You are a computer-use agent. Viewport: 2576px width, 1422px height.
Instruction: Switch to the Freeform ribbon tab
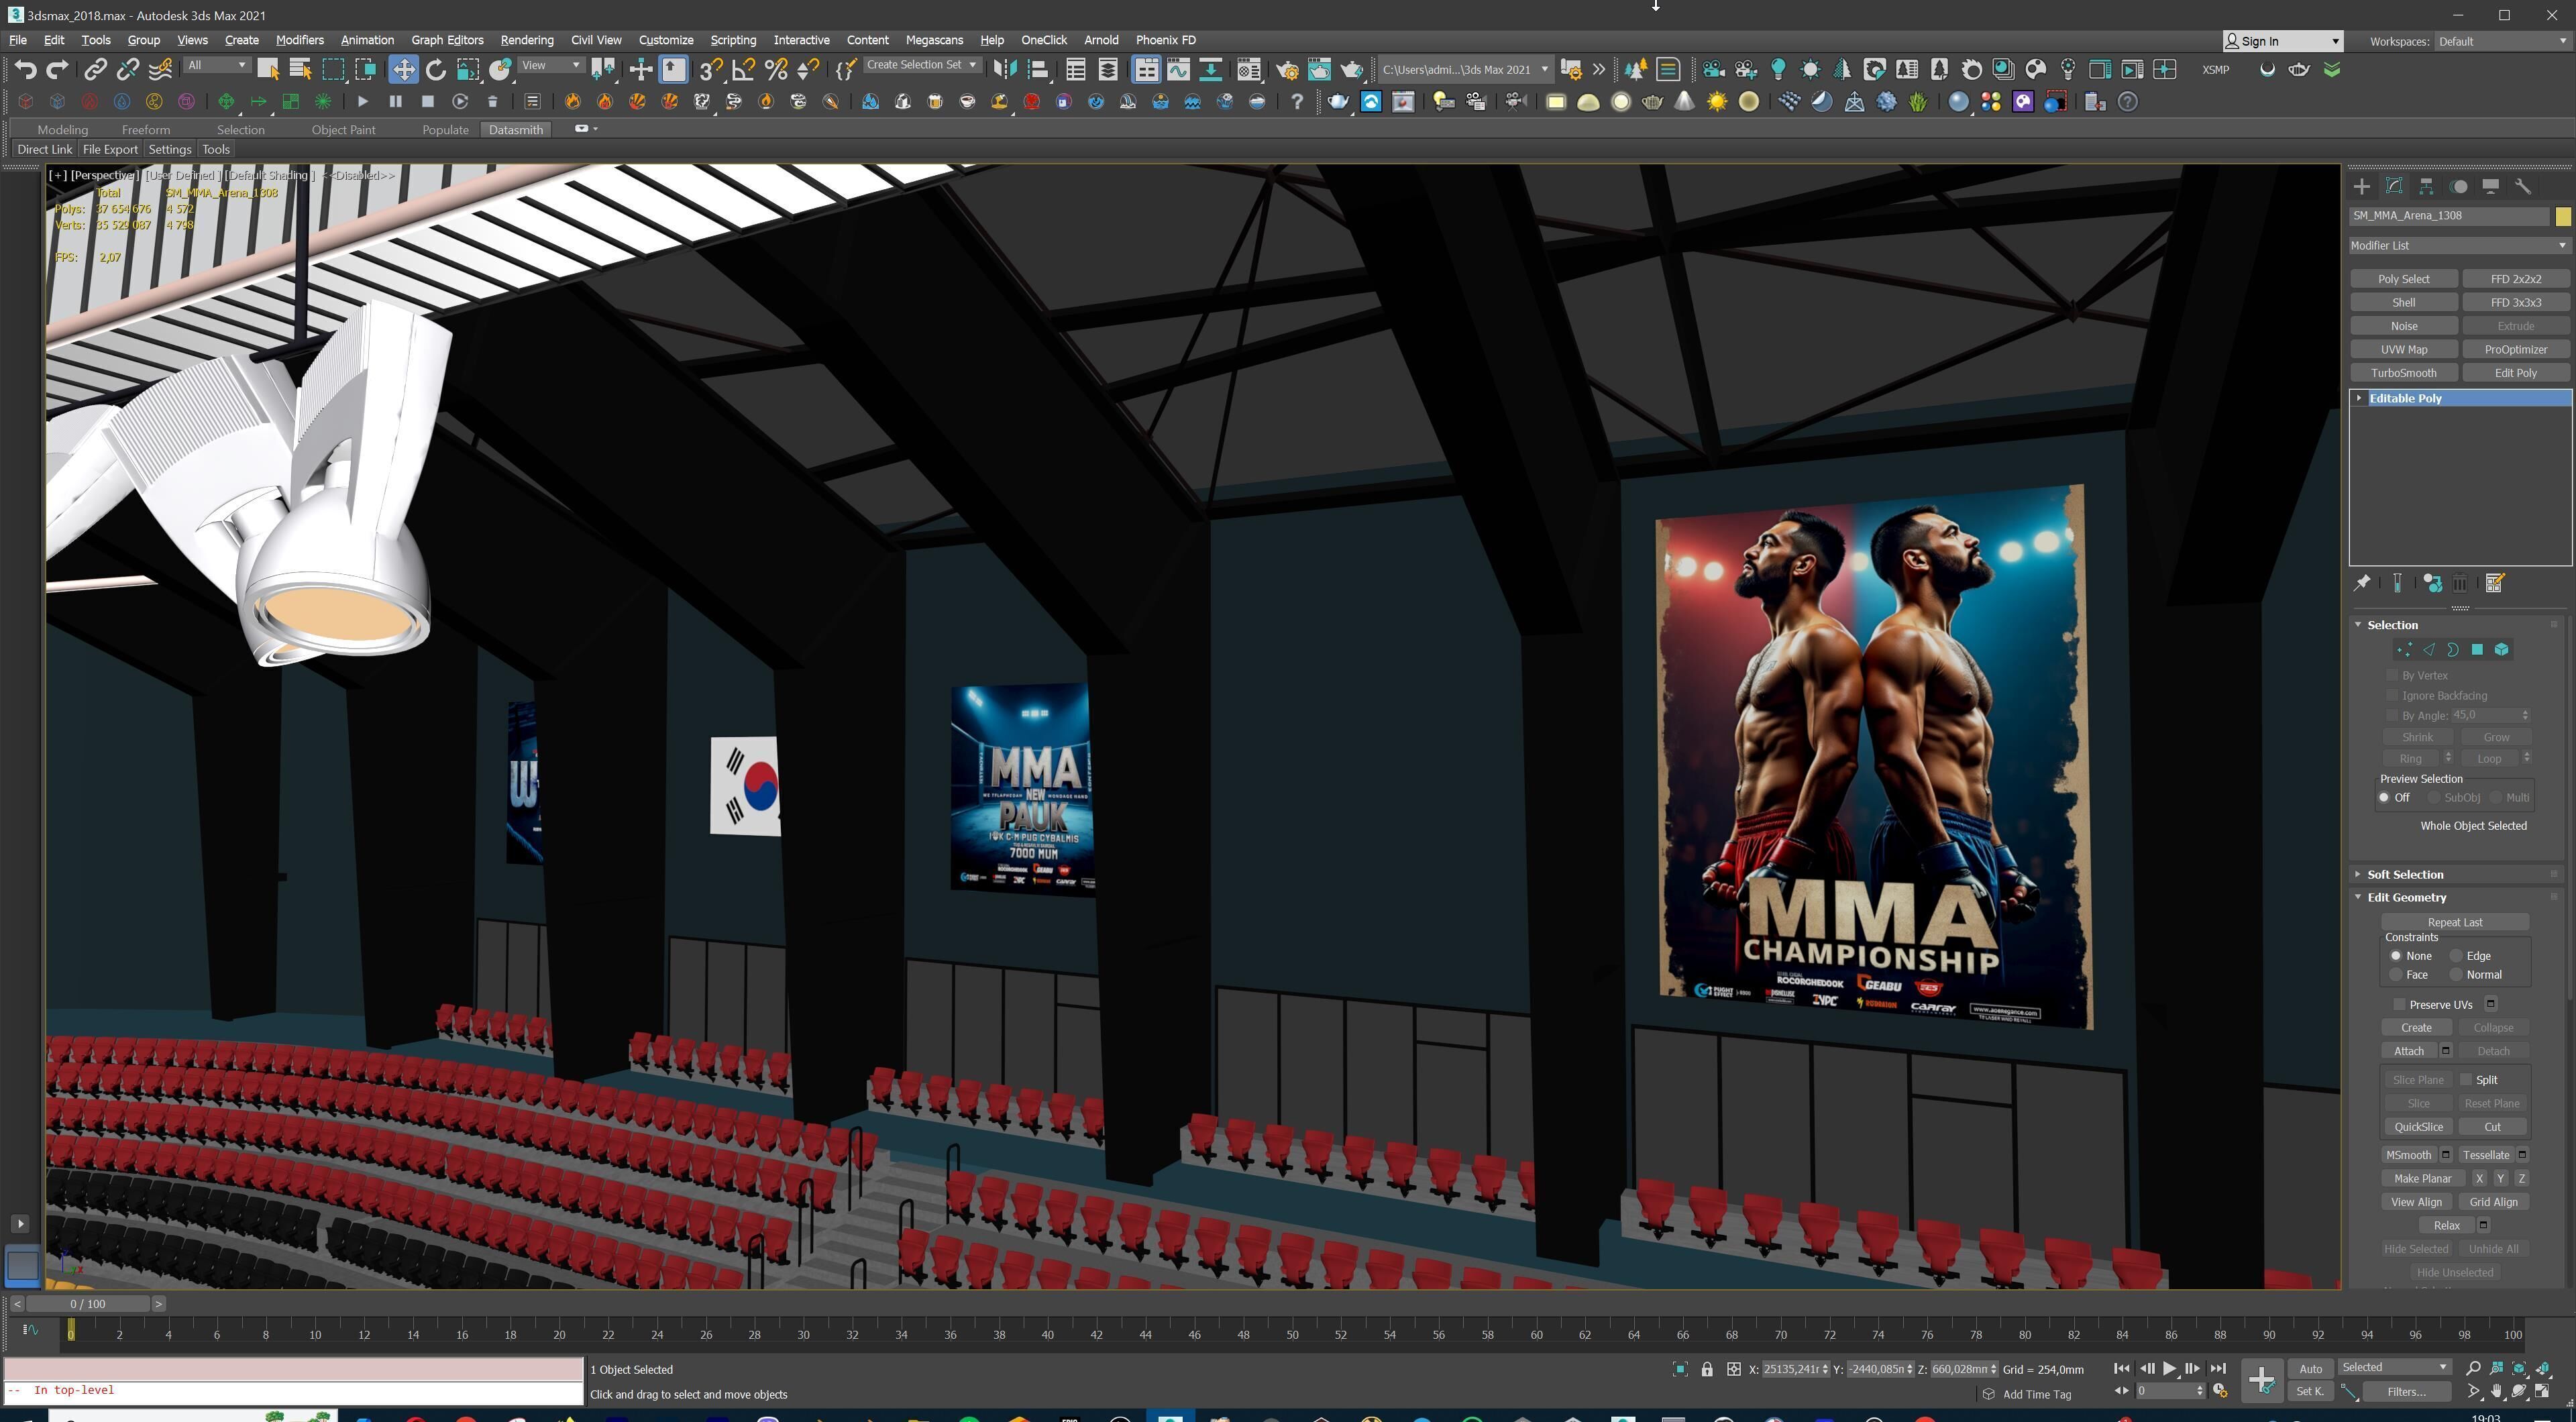[146, 130]
